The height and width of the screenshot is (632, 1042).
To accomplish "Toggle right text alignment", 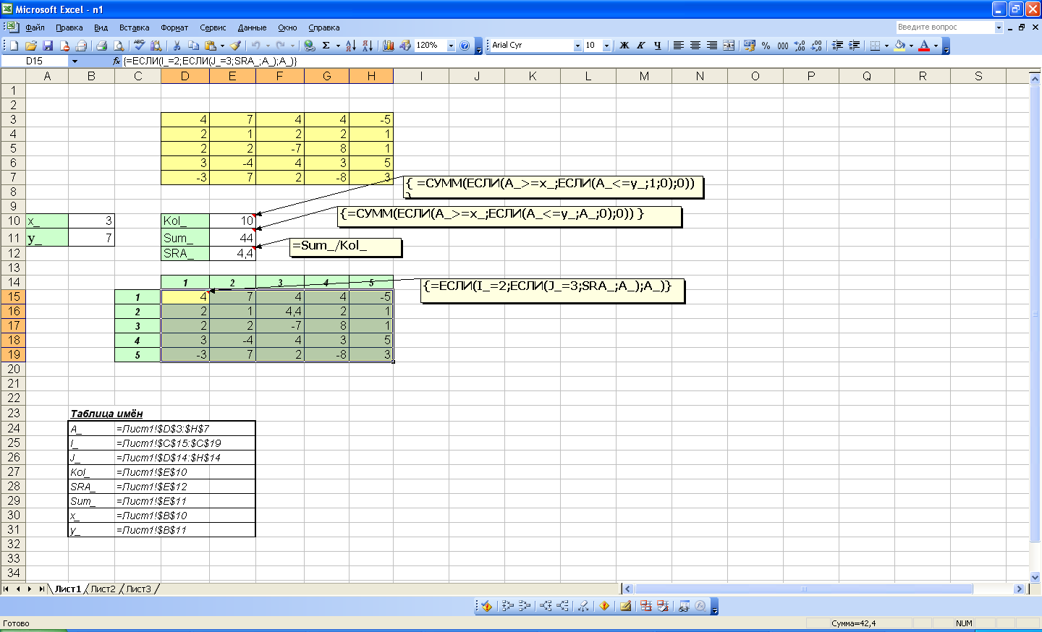I will coord(712,46).
